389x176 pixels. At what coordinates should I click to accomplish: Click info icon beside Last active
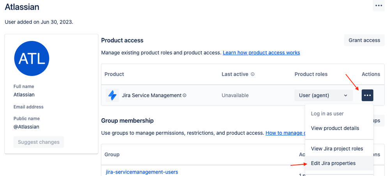[253, 74]
